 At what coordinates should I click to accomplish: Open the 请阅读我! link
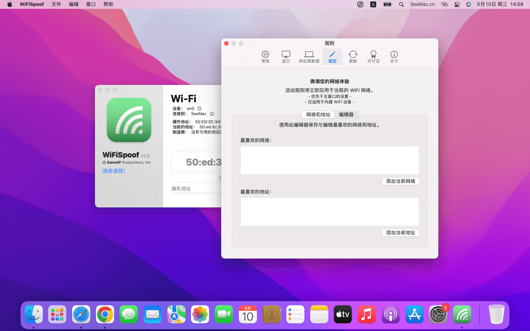coord(114,171)
